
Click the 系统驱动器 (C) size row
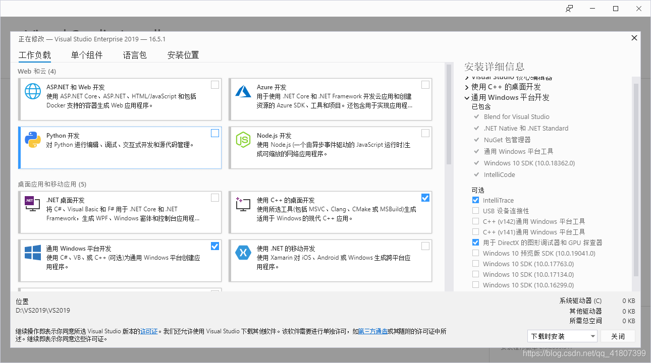597,300
